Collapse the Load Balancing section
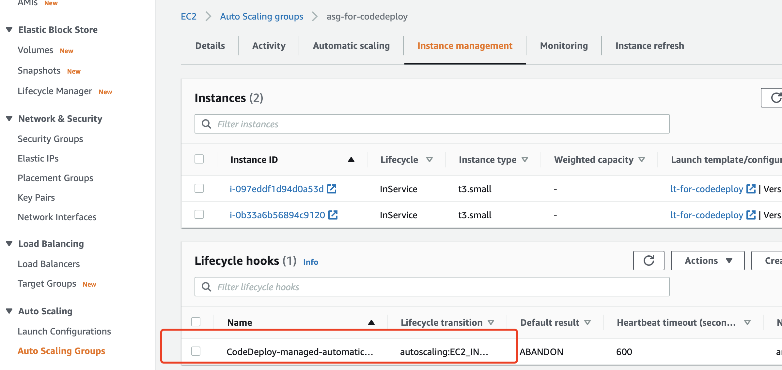Screen dimensions: 782x370 [9, 244]
